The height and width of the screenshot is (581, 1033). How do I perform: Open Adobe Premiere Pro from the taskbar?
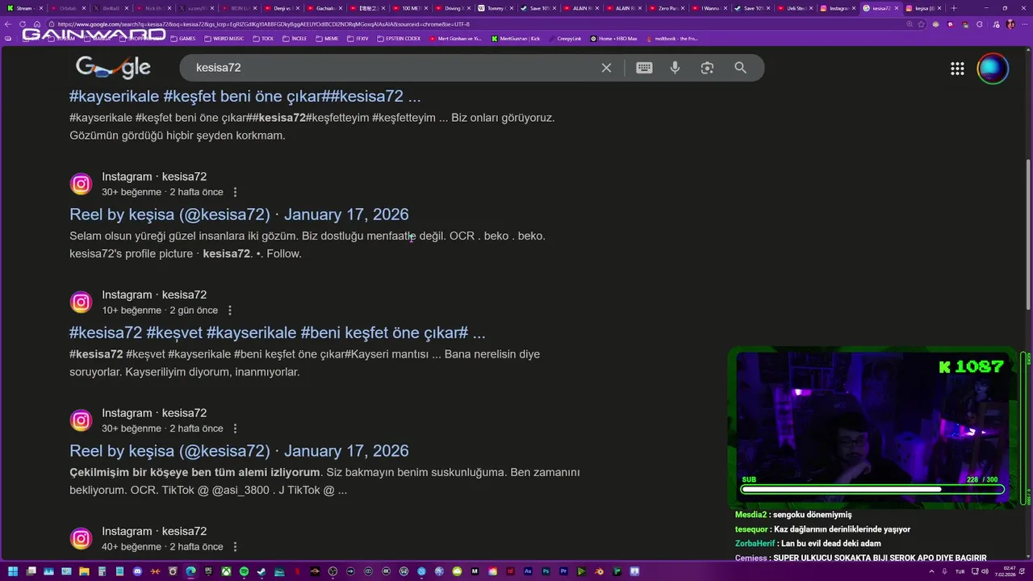(x=563, y=571)
